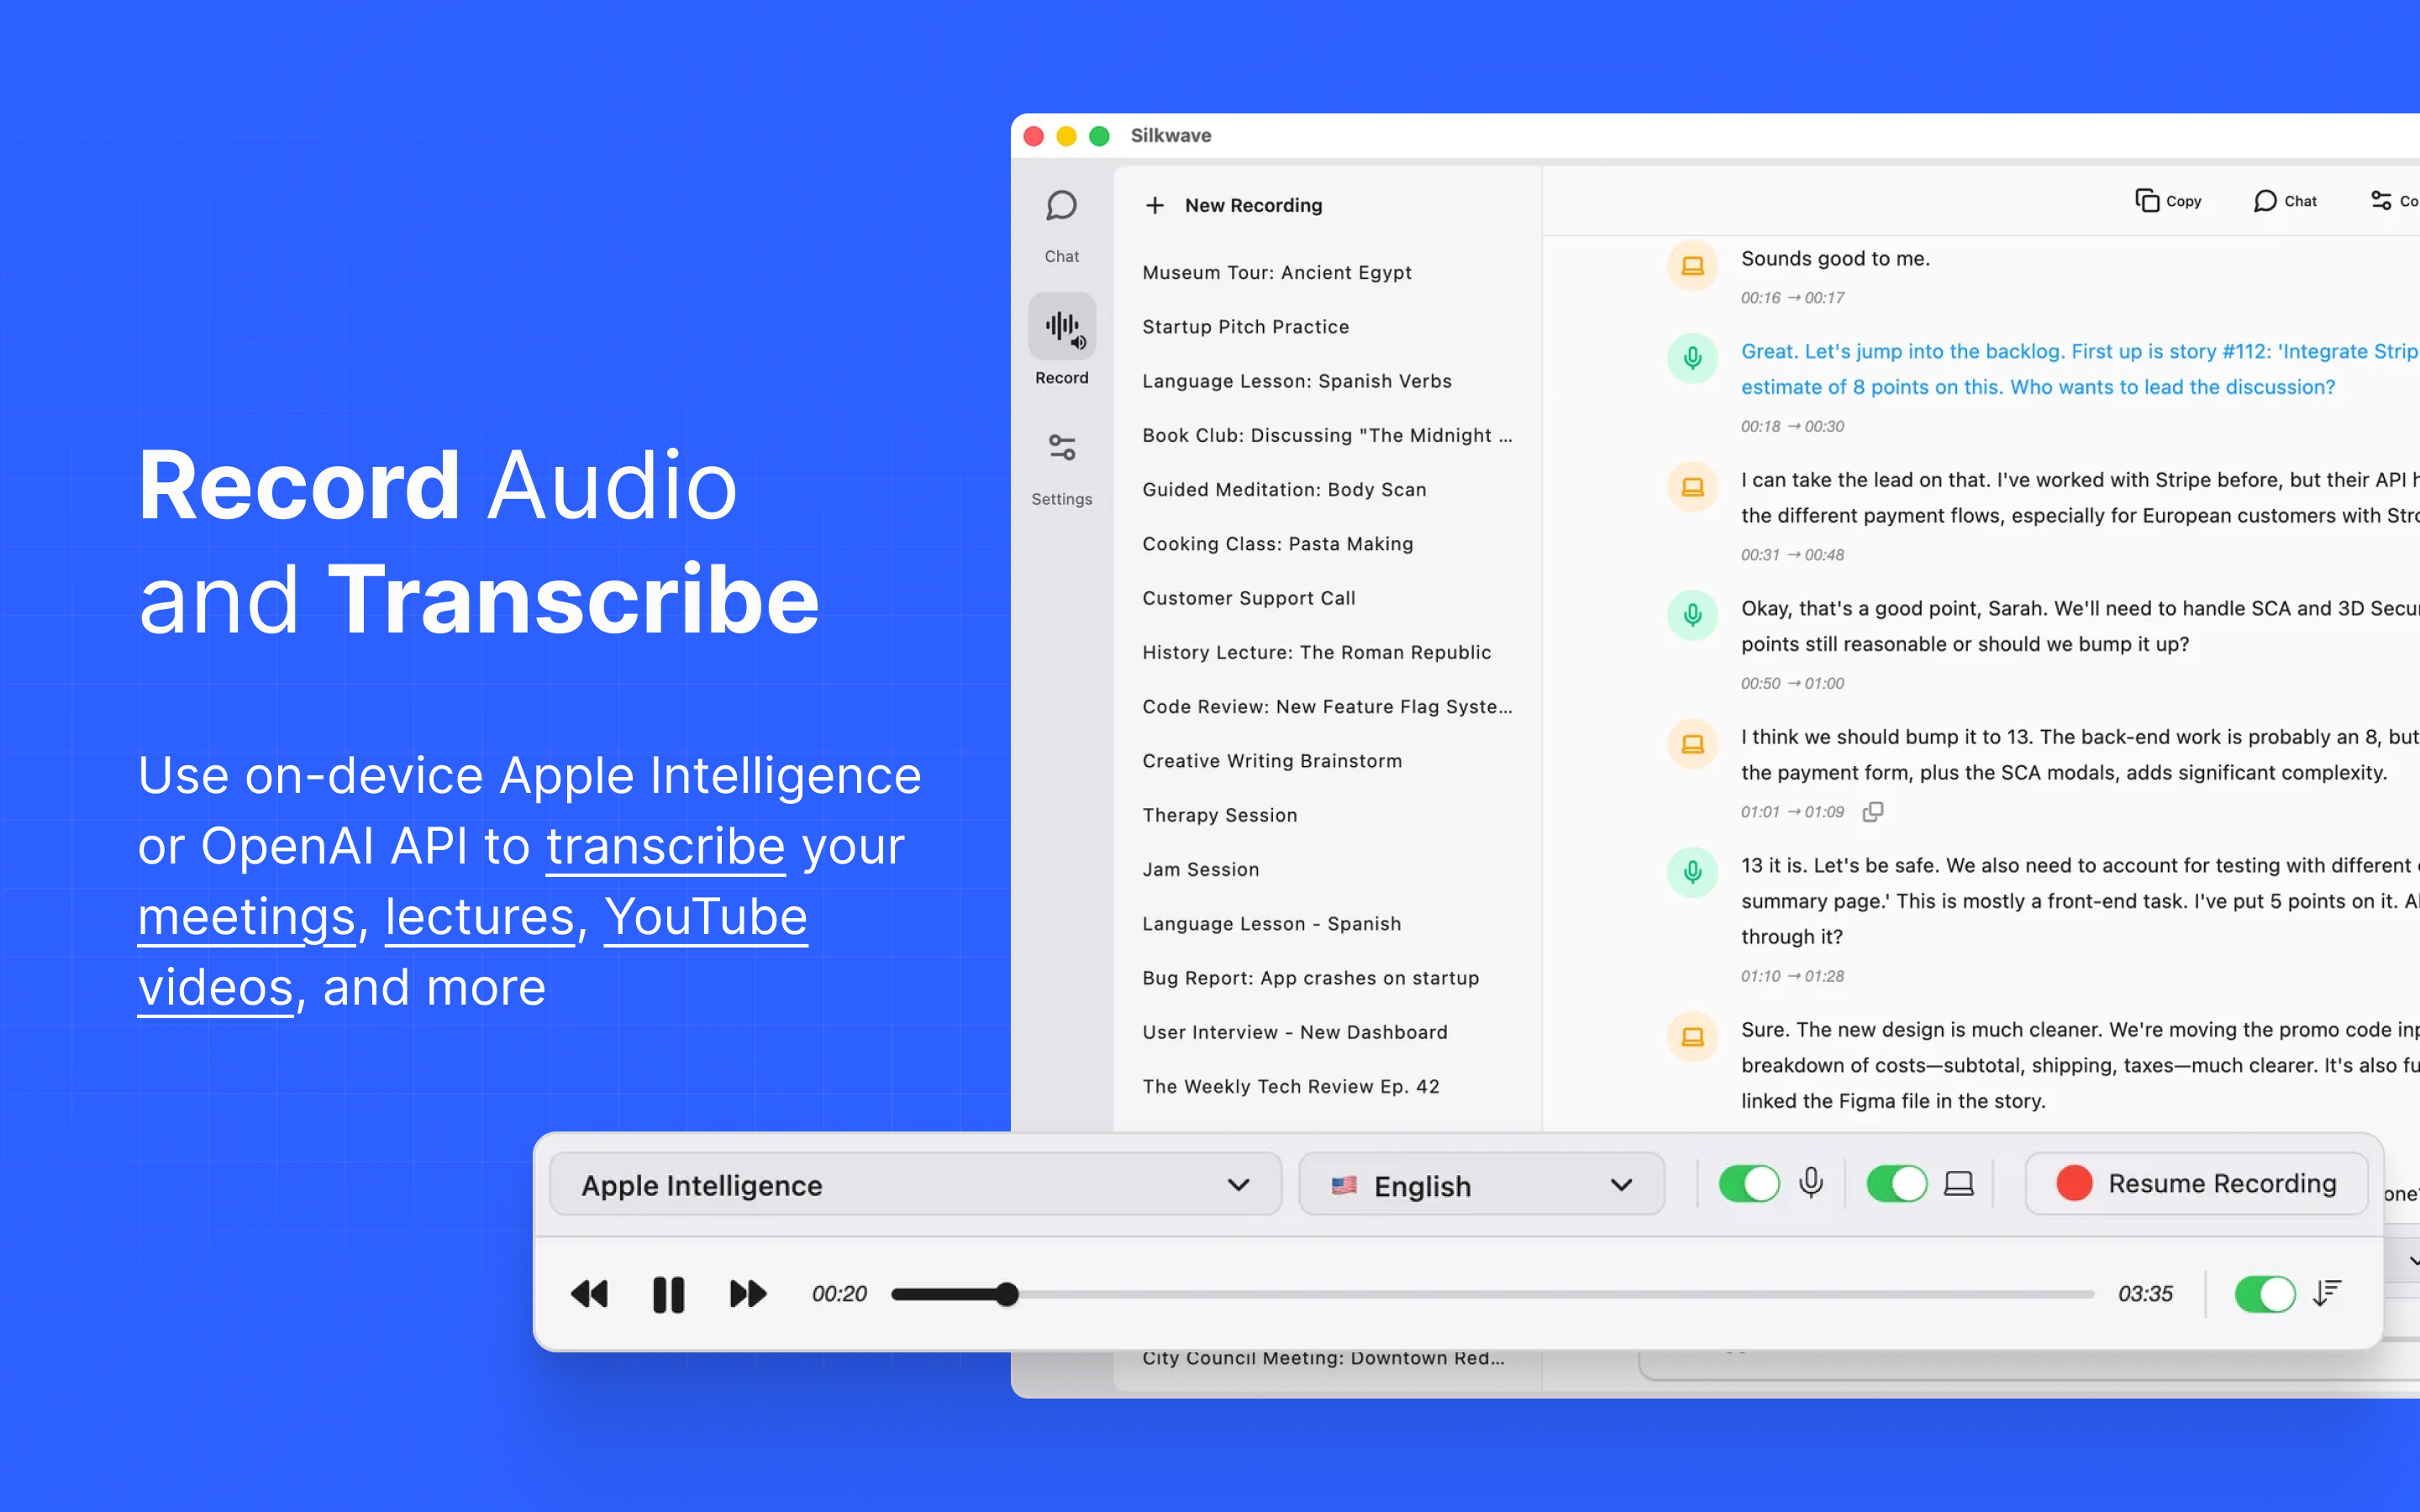Click the highlighted transcript about story #112
Image resolution: width=2420 pixels, height=1512 pixels.
(2040, 369)
